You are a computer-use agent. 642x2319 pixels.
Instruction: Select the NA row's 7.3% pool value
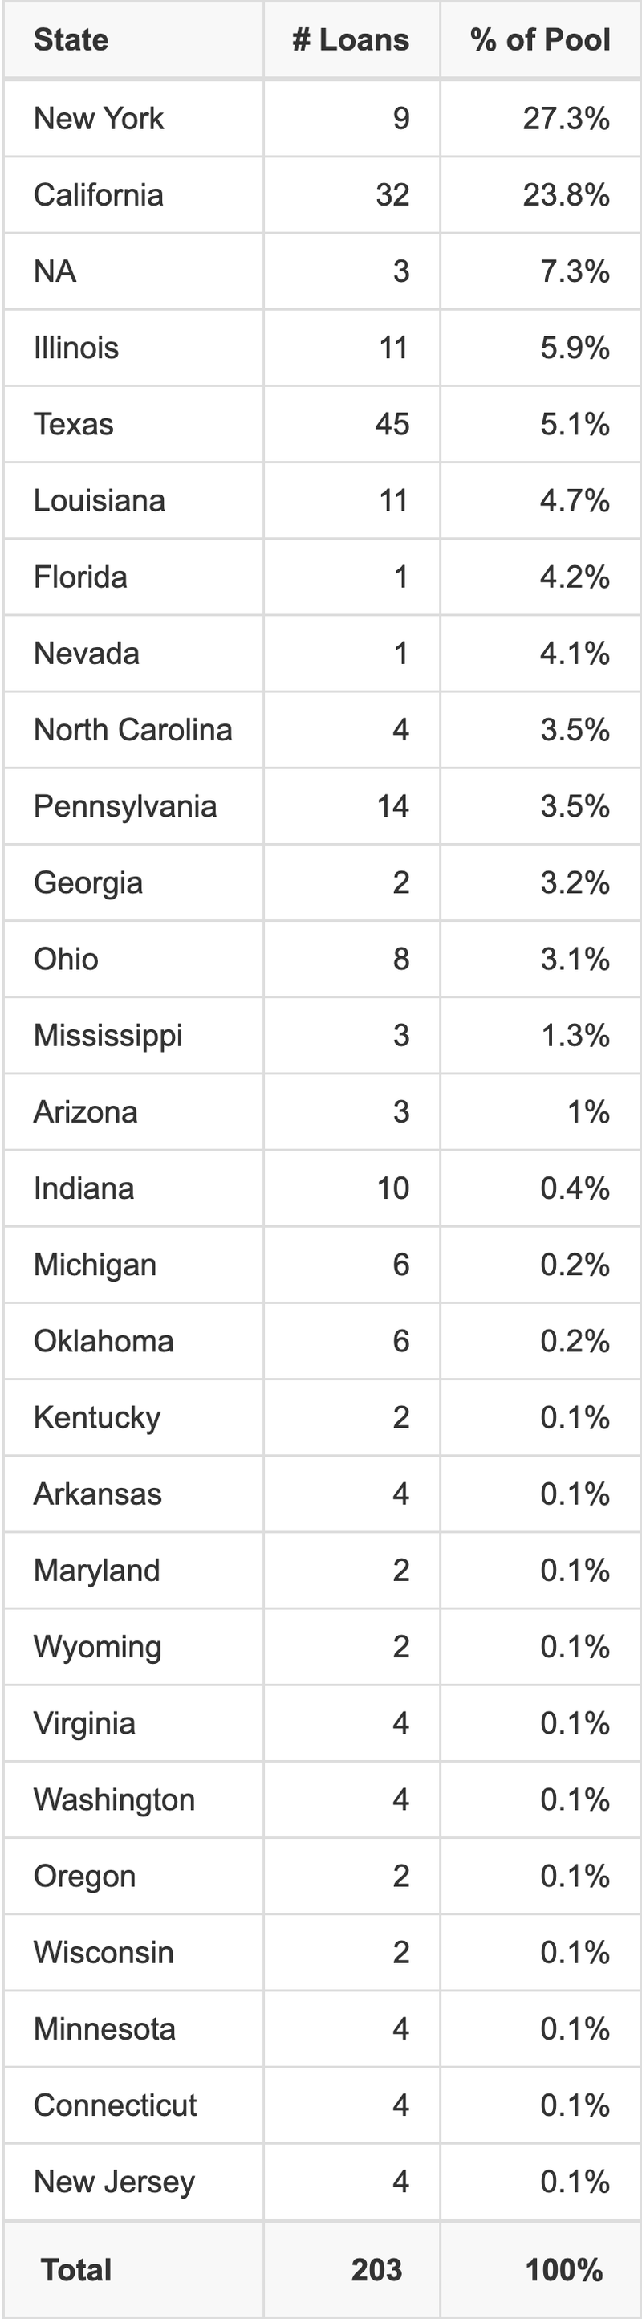pyautogui.click(x=575, y=271)
